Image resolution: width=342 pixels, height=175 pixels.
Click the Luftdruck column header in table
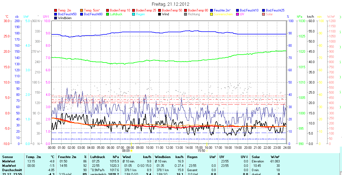pos(97,157)
